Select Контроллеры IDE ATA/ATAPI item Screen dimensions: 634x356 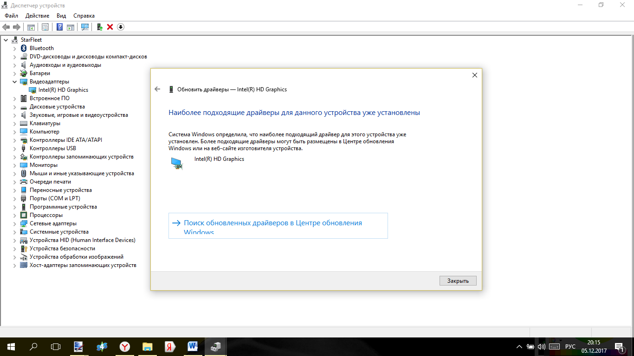tap(65, 140)
